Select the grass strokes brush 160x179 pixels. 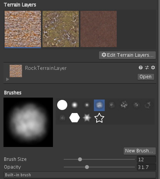(x=62, y=118)
